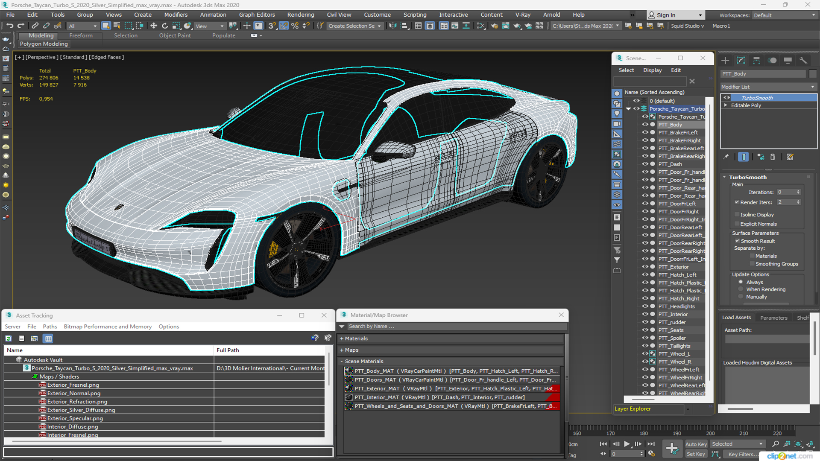Enable the Isoline Display checkbox
Image resolution: width=820 pixels, height=461 pixels.
coord(737,215)
